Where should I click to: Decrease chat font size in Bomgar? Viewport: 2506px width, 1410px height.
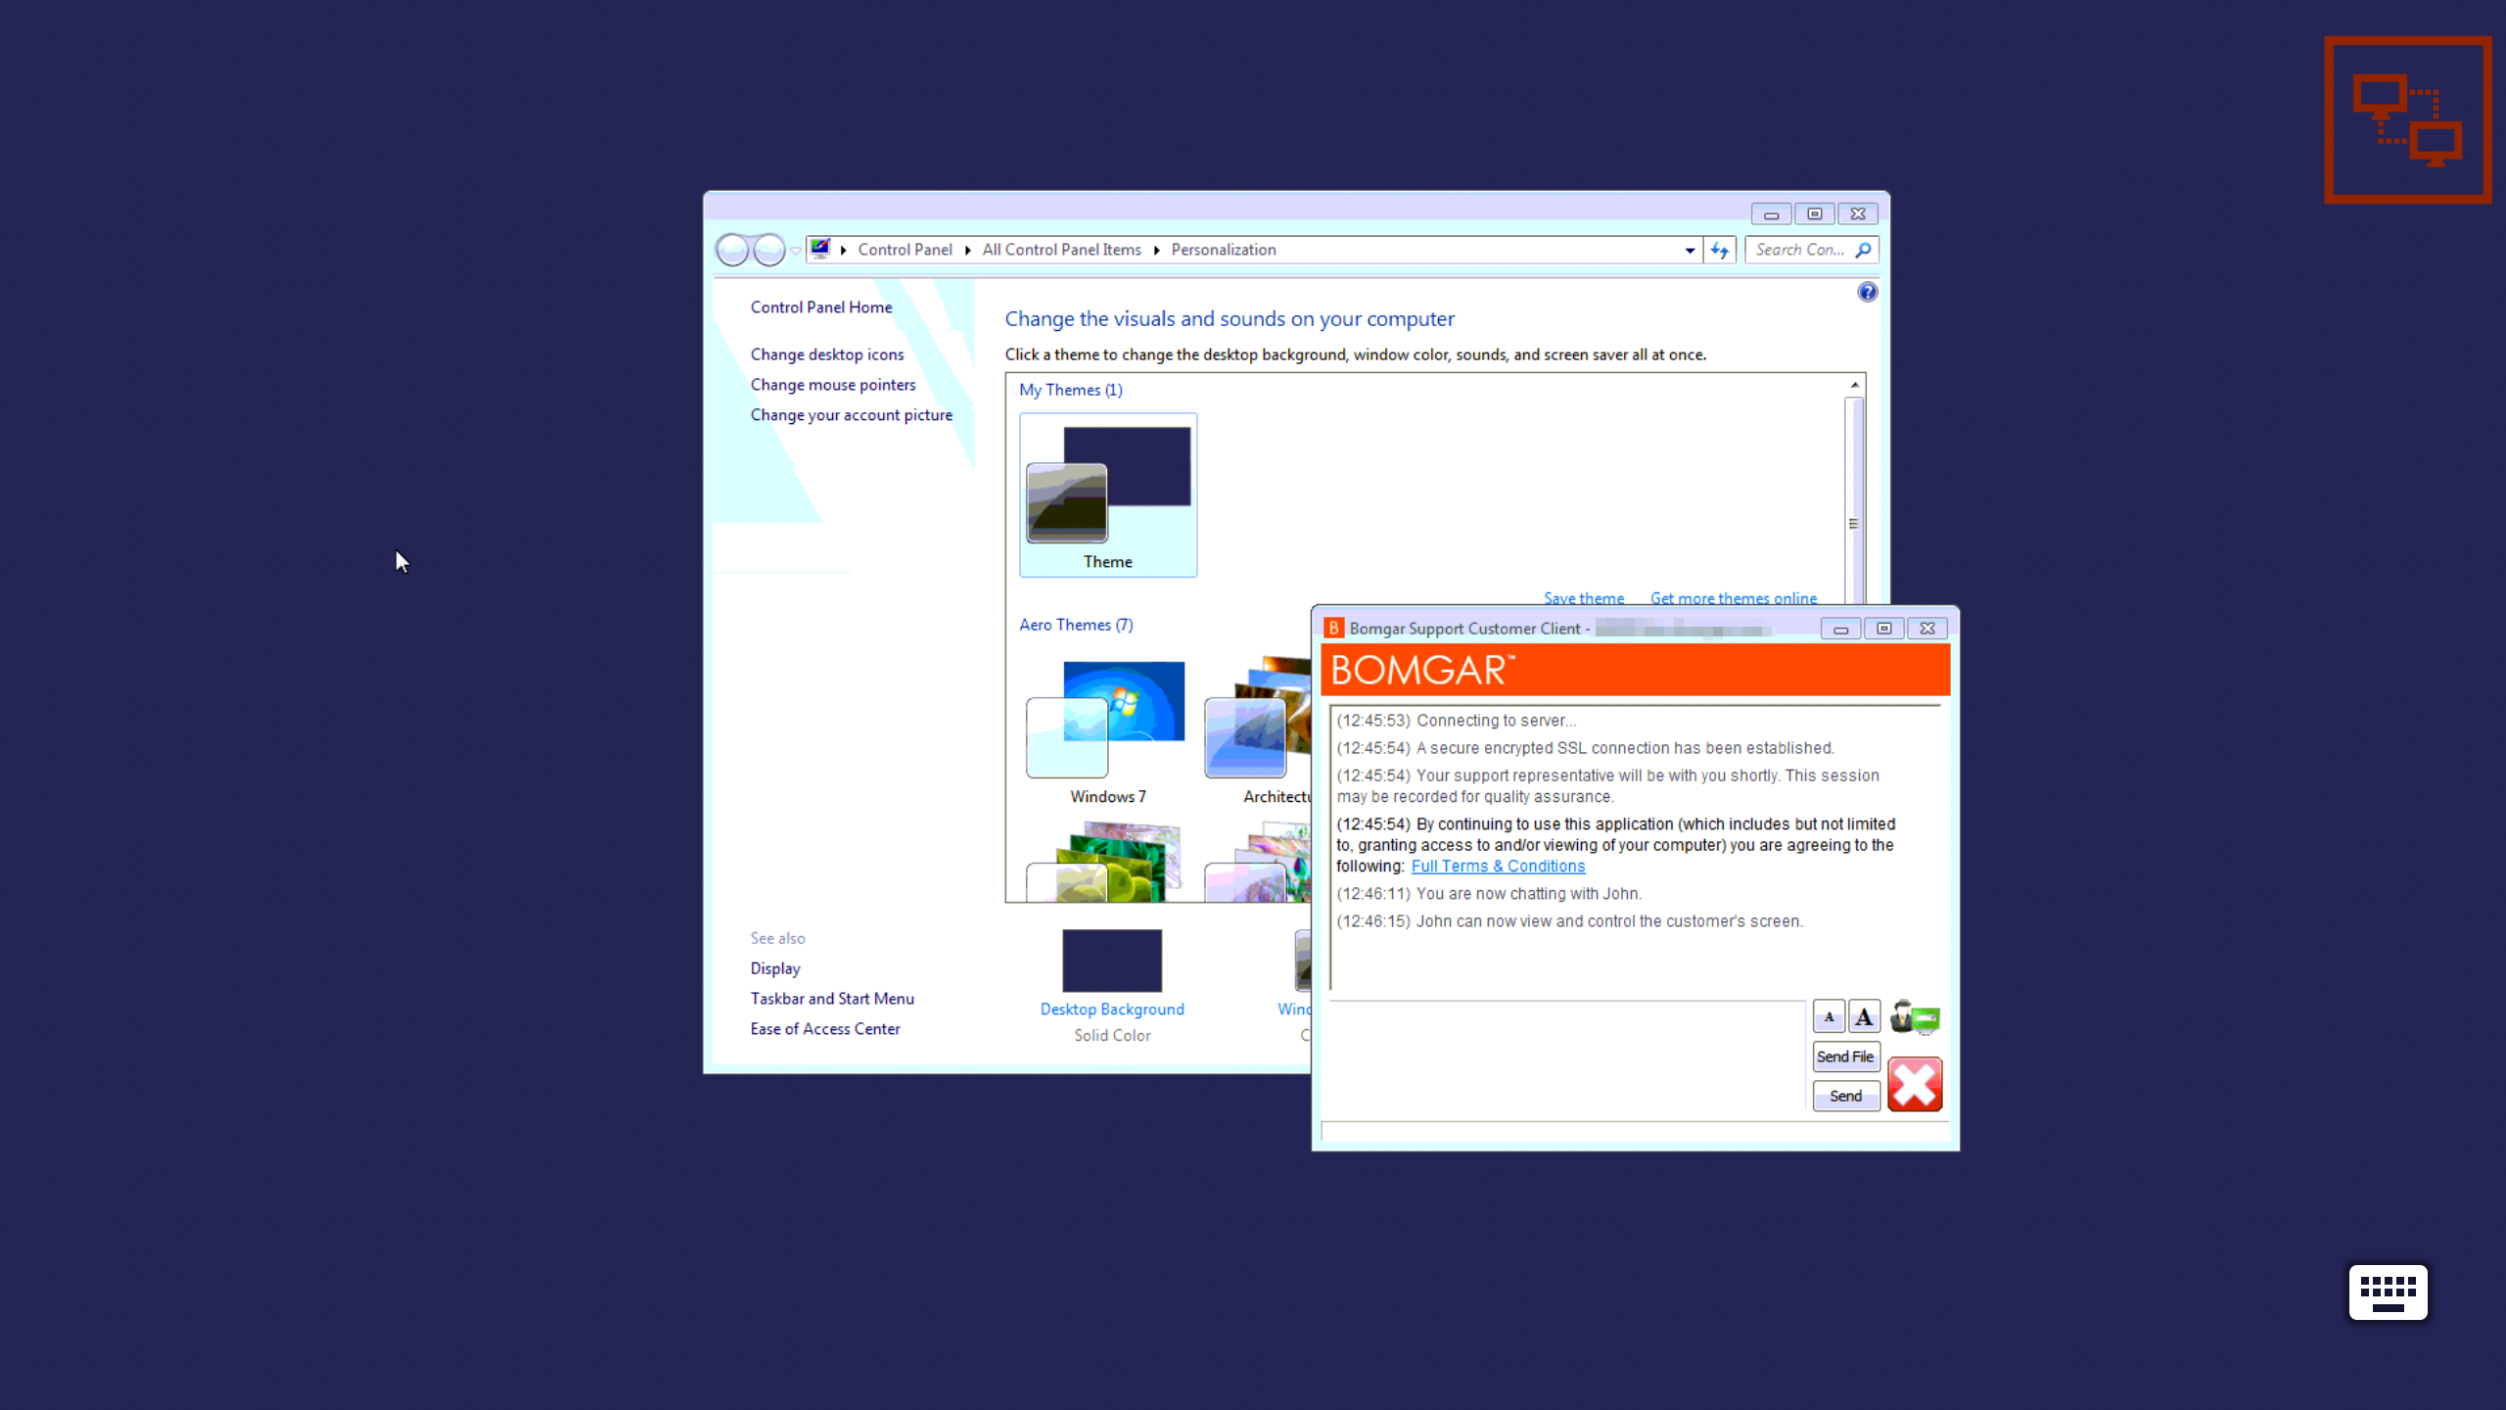pyautogui.click(x=1829, y=1016)
